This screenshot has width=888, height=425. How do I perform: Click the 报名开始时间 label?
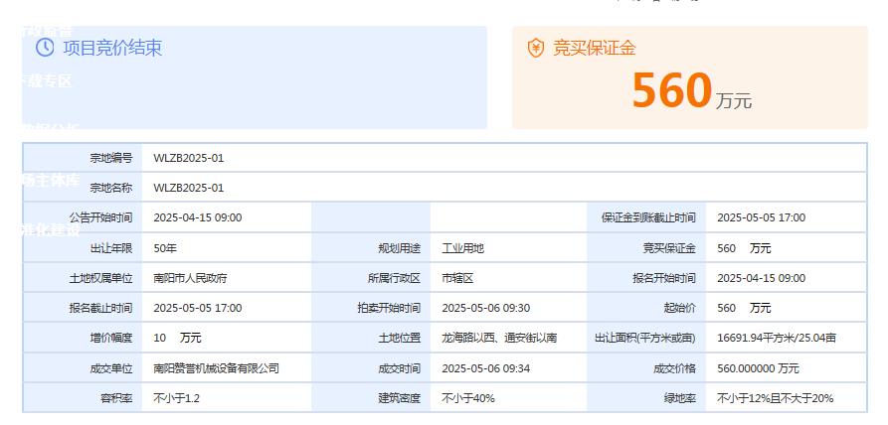[x=664, y=278]
